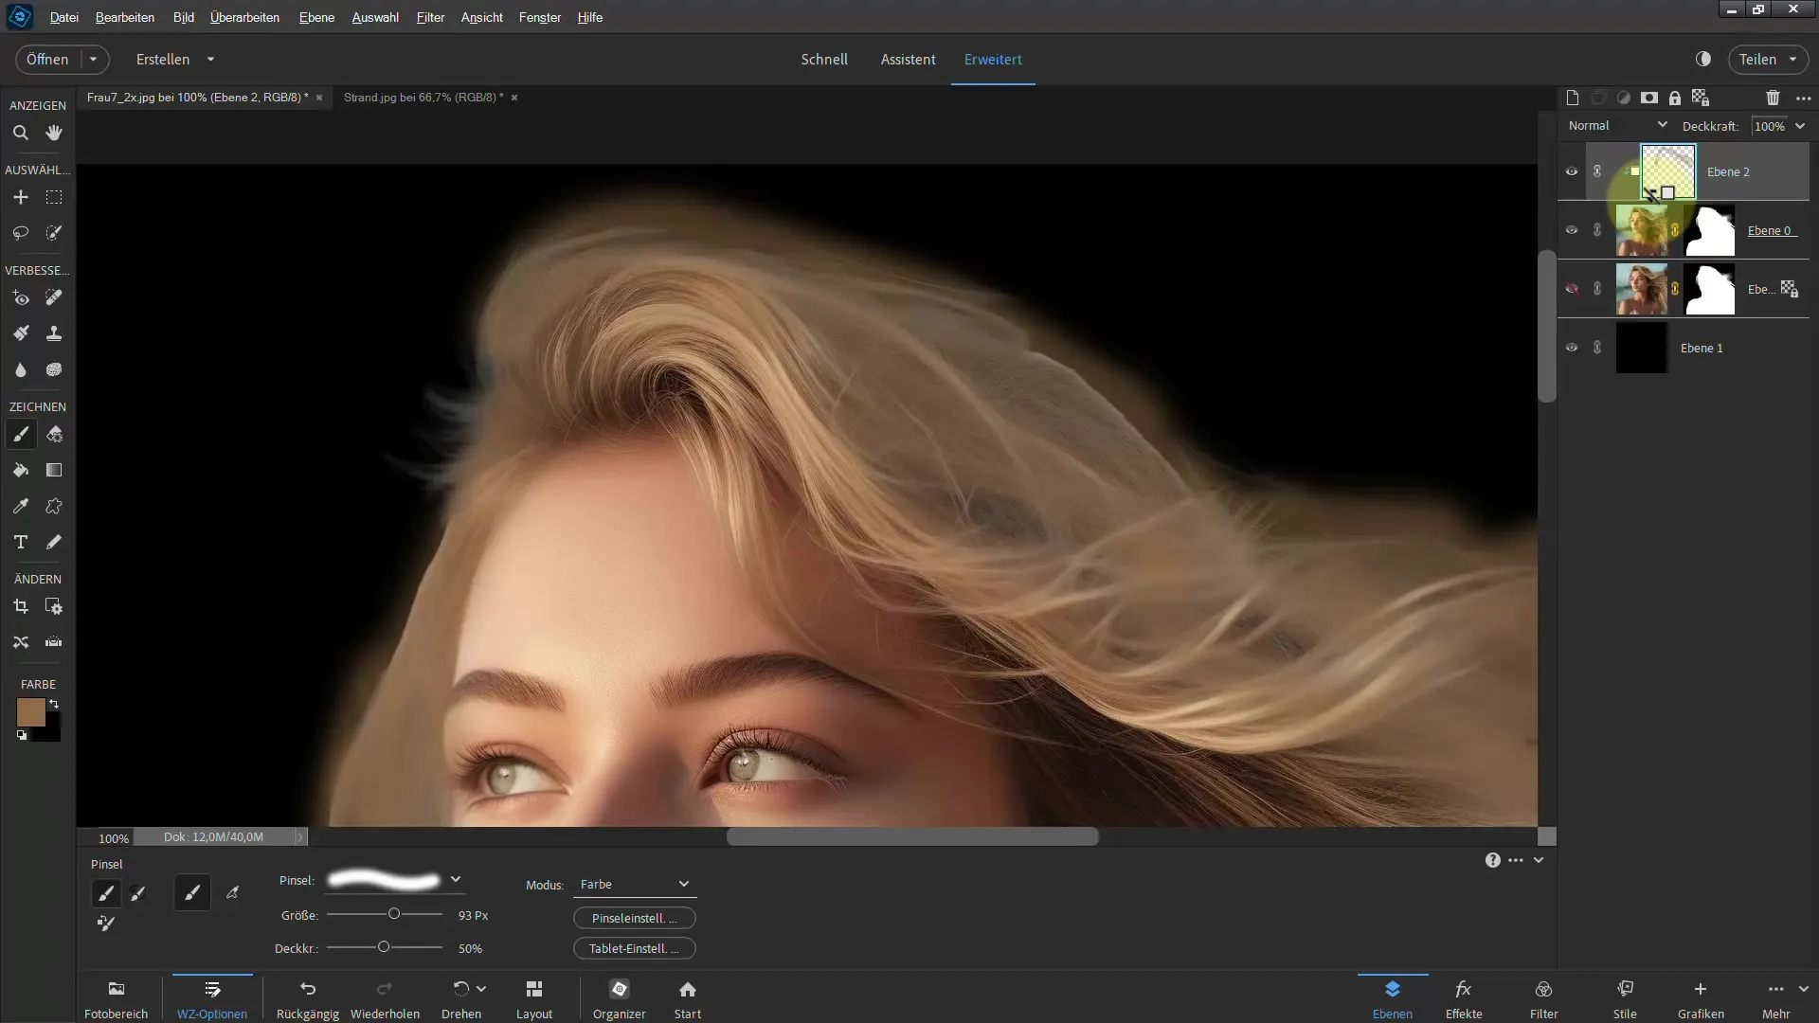Toggle lock on layer Ebene 1
This screenshot has width=1819, height=1023.
point(1597,348)
